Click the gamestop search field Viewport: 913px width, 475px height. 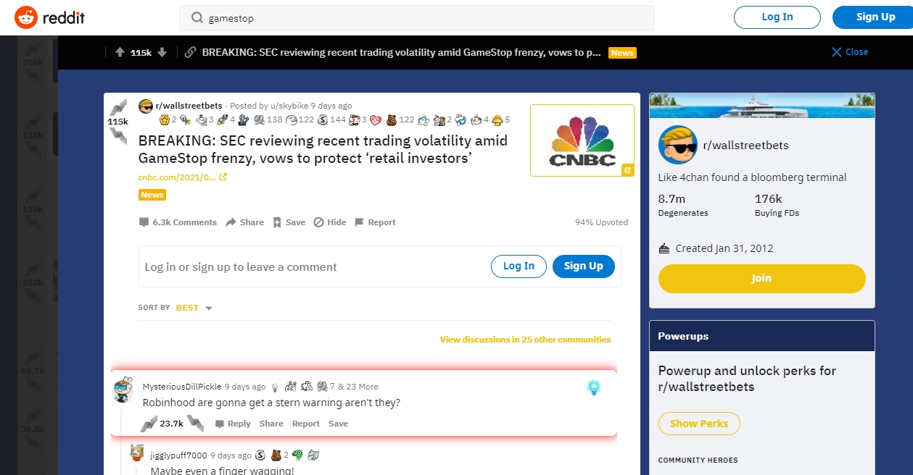417,18
